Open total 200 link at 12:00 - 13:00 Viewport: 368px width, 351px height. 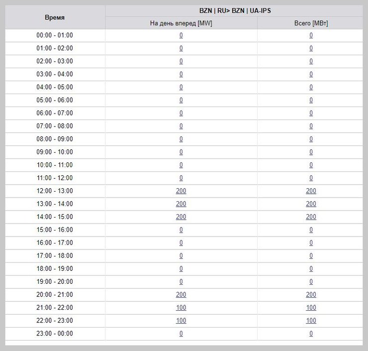(311, 191)
